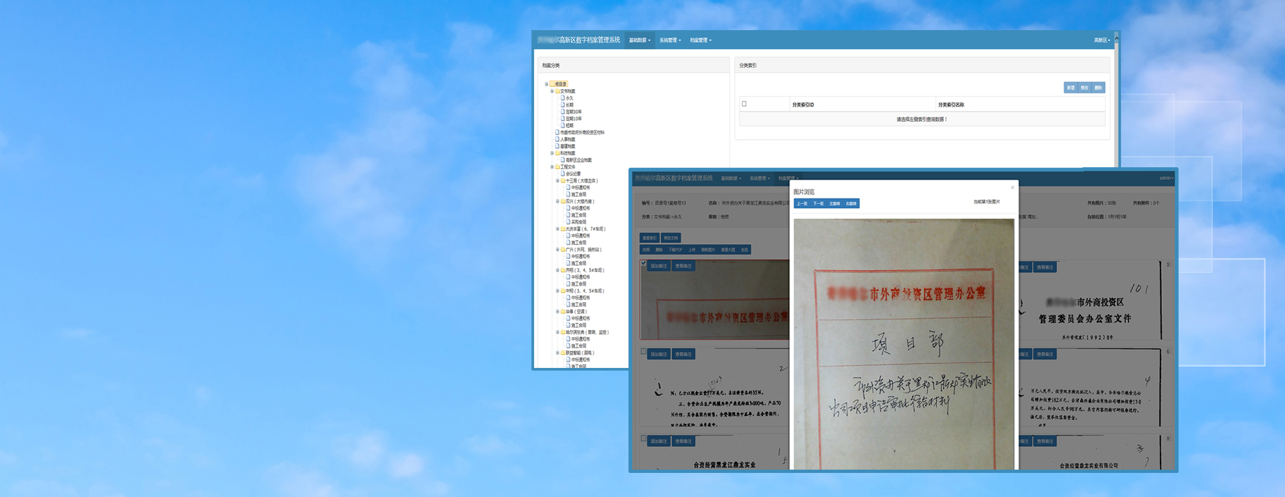Select the 定期30年 tree item

tap(571, 112)
